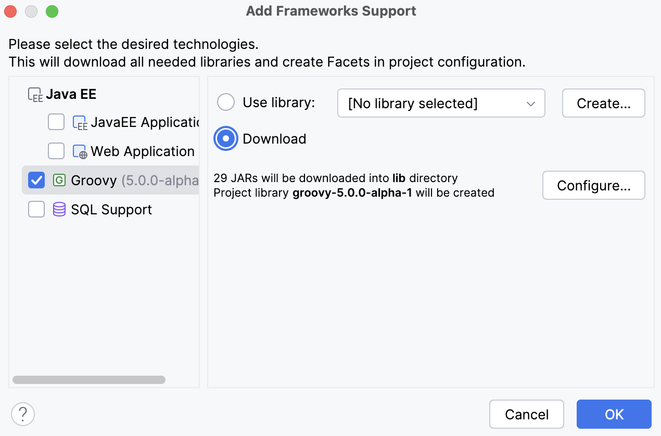Click the JavaEE Application icon in the tree
Screen dimensions: 661x436
tap(80, 122)
